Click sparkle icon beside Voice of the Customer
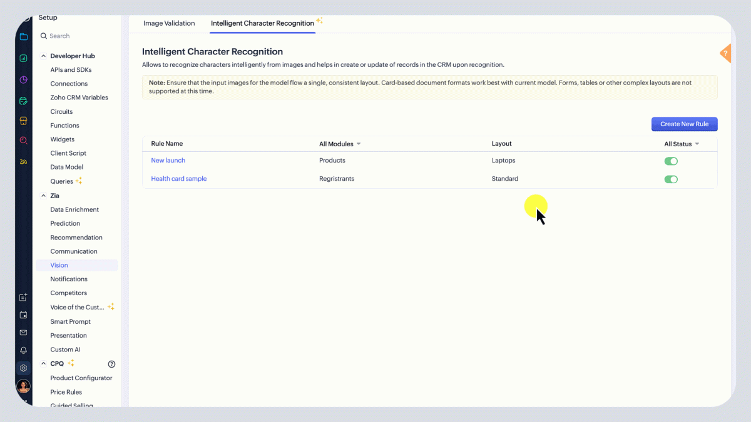The width and height of the screenshot is (751, 422). click(111, 307)
